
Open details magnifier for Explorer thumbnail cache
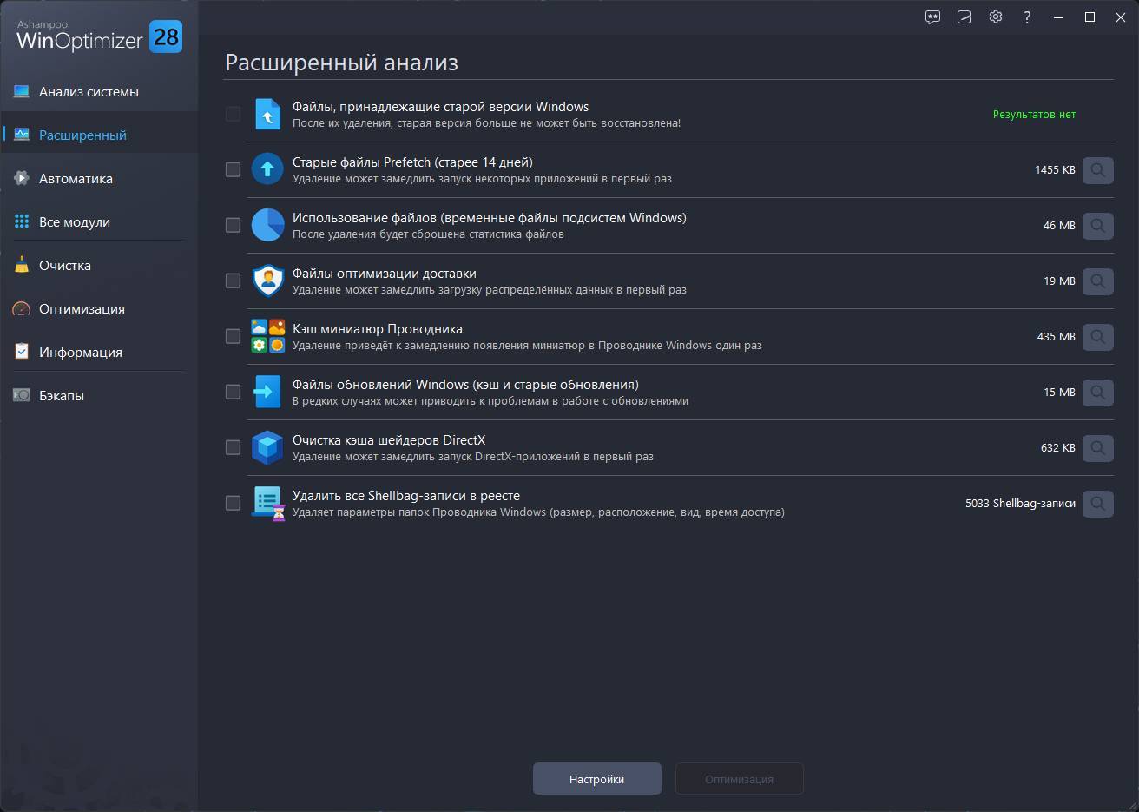[x=1098, y=337]
